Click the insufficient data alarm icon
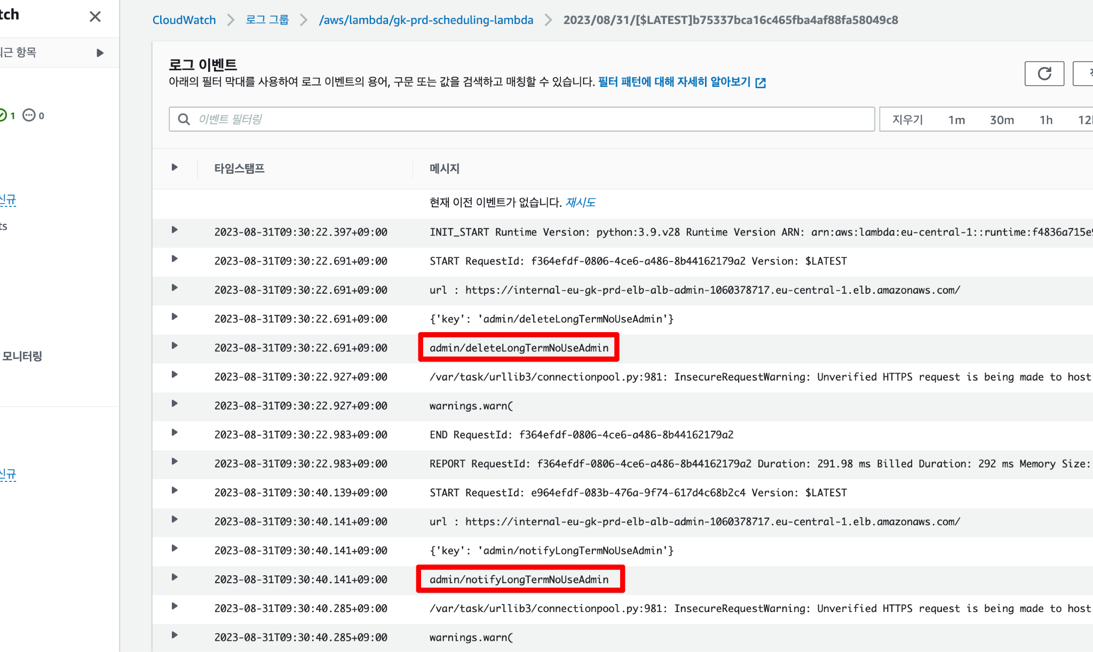1093x652 pixels. tap(29, 115)
